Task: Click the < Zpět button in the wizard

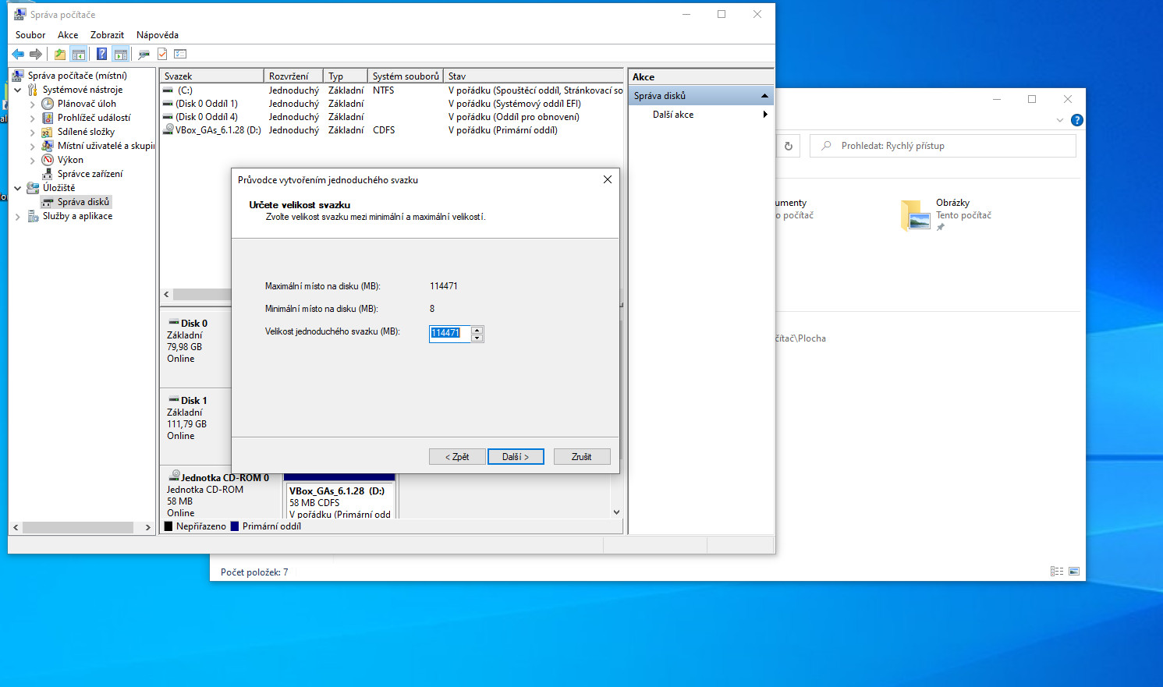Action: [x=457, y=457]
